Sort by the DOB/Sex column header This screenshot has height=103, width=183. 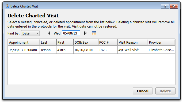(x=86, y=43)
